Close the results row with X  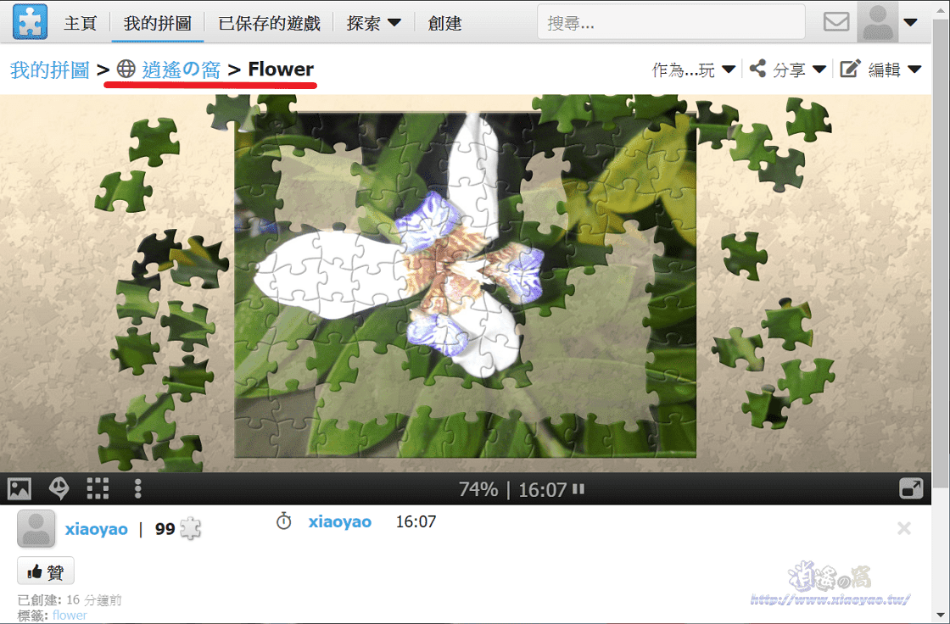(904, 528)
